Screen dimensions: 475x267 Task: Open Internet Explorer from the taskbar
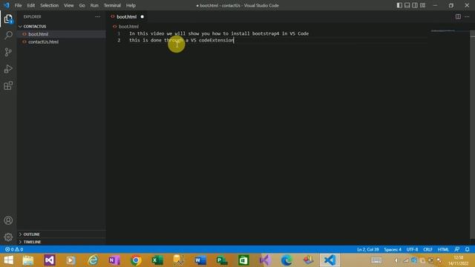93,260
